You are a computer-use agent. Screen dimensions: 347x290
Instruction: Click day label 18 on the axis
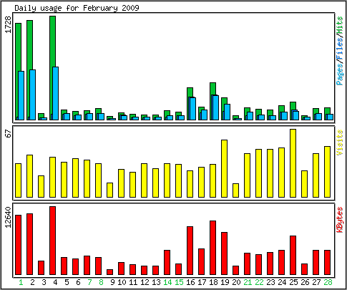[213, 282]
